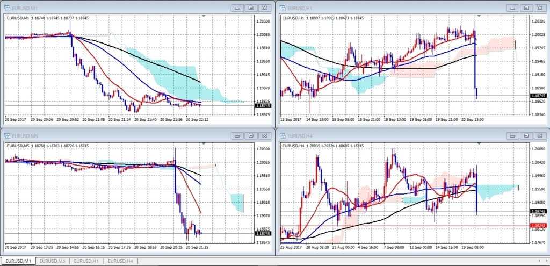This screenshot has width=550, height=266.
Task: Minimize the EURUSD,H4 chart window
Action: (x=513, y=136)
